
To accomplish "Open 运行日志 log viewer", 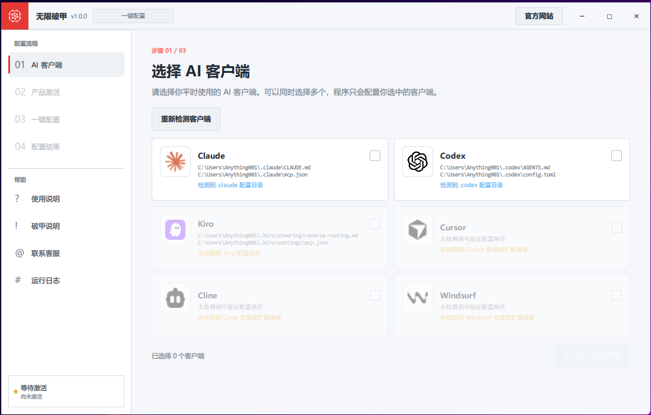I will (x=66, y=281).
